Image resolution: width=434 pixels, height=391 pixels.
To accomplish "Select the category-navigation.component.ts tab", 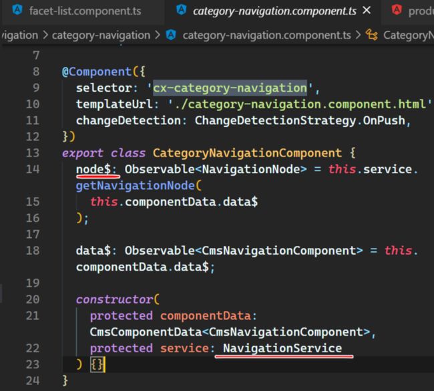I will click(x=274, y=11).
